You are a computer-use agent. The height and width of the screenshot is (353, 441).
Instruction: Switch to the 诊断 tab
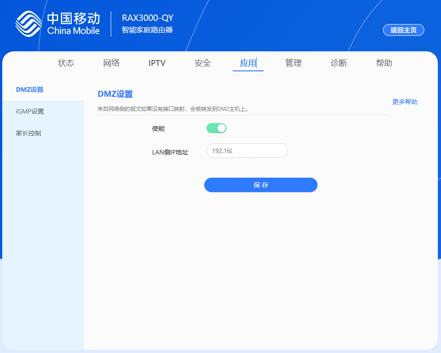(338, 63)
